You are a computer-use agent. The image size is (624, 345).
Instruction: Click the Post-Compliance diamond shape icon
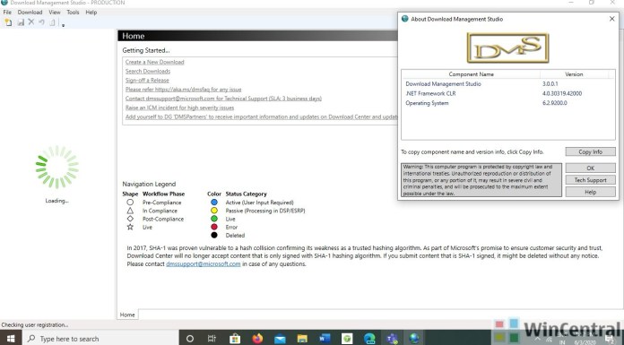(130, 219)
